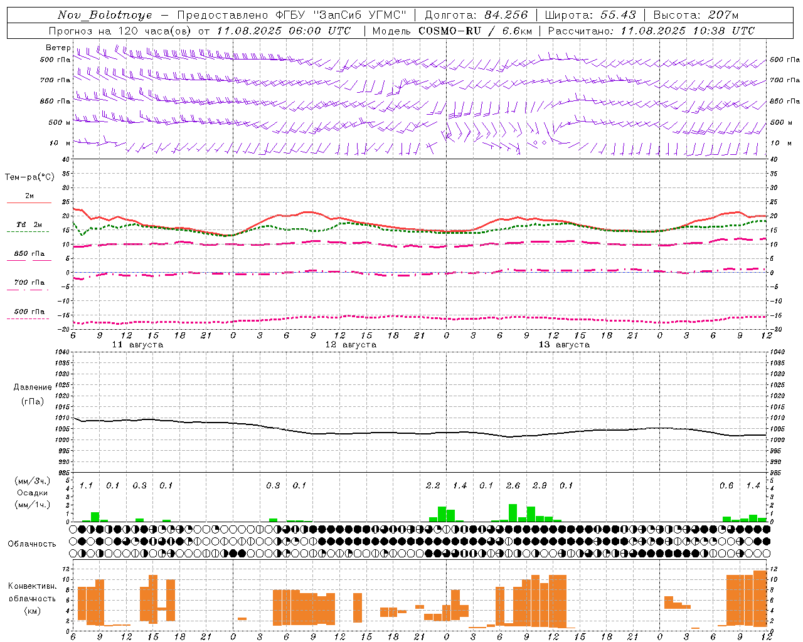Click the red 2м temperature legend line
Image resolution: width=803 pixels, height=642 pixels.
tap(29, 203)
